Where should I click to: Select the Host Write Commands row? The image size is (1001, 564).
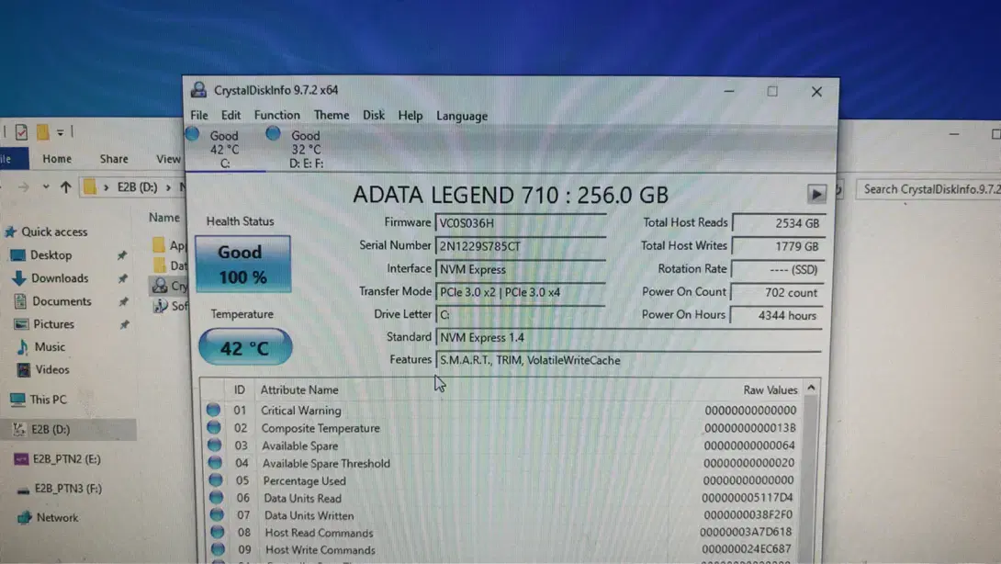pyautogui.click(x=501, y=549)
